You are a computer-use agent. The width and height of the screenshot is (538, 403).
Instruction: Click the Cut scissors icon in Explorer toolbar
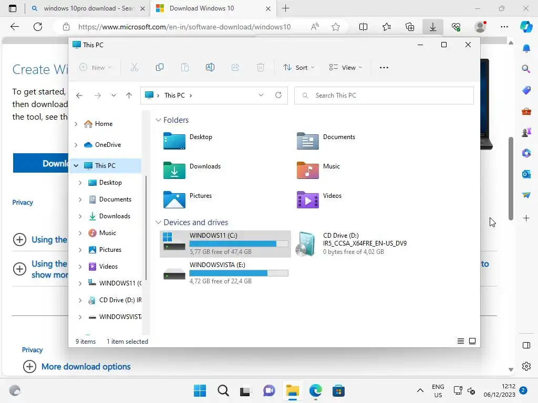point(134,68)
